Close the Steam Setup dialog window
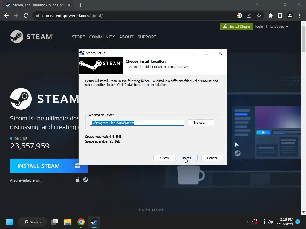This screenshot has height=229, width=306. pos(220,53)
